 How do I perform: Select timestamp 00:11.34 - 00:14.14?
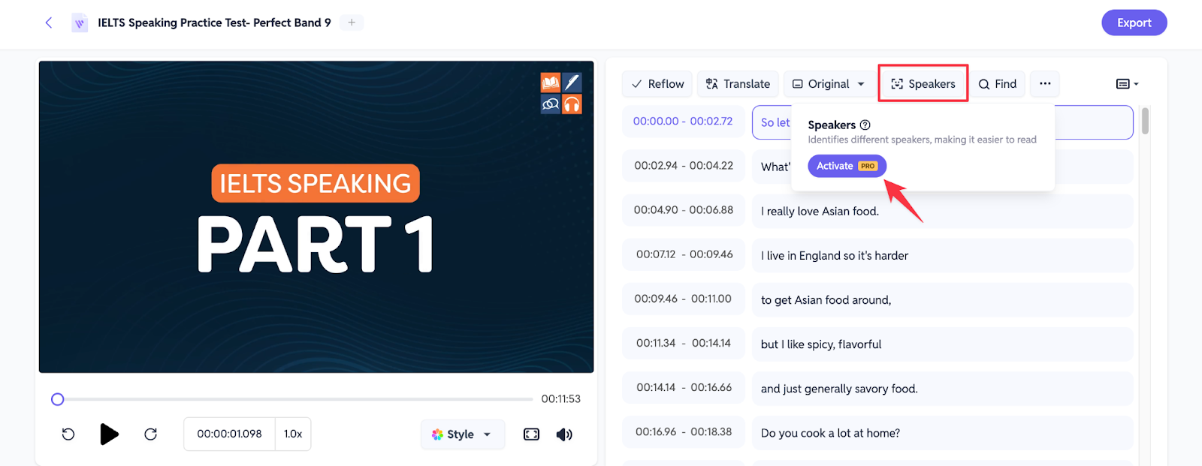click(x=683, y=343)
